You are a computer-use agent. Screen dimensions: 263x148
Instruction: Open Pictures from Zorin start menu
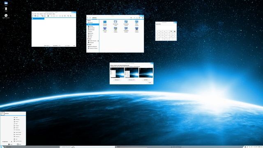click(x=16, y=122)
